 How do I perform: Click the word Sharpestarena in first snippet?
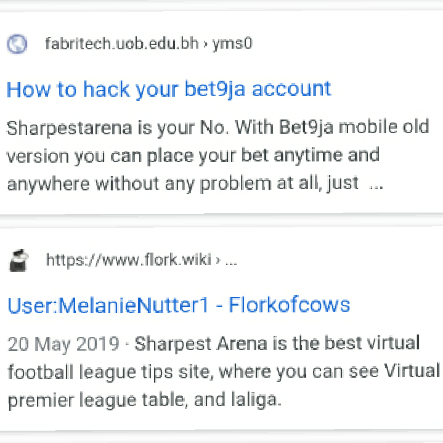click(x=69, y=128)
